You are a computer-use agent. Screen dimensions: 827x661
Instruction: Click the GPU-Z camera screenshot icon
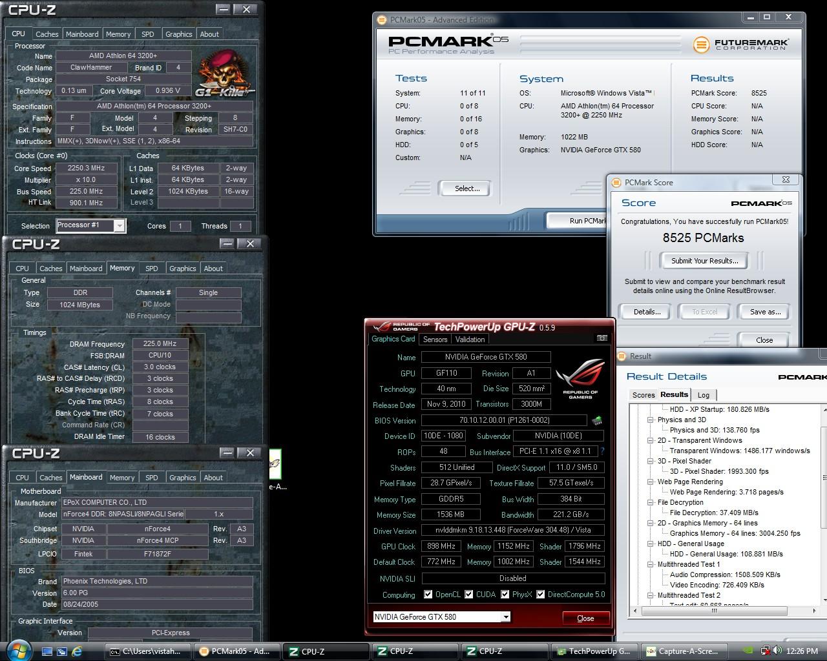[602, 338]
